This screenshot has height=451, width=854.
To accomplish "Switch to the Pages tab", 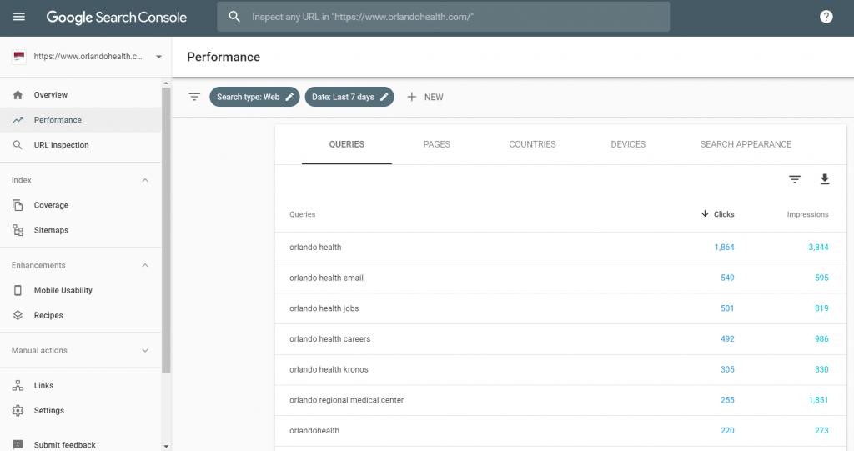I will point(437,144).
